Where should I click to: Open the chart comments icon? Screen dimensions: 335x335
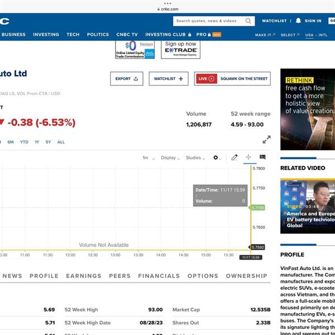(262, 157)
